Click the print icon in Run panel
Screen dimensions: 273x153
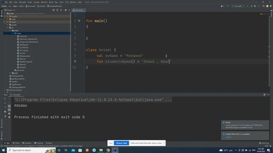click(9, 113)
